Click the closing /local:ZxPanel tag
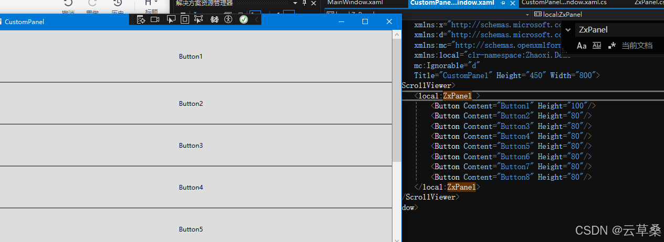664x242 pixels. point(447,187)
